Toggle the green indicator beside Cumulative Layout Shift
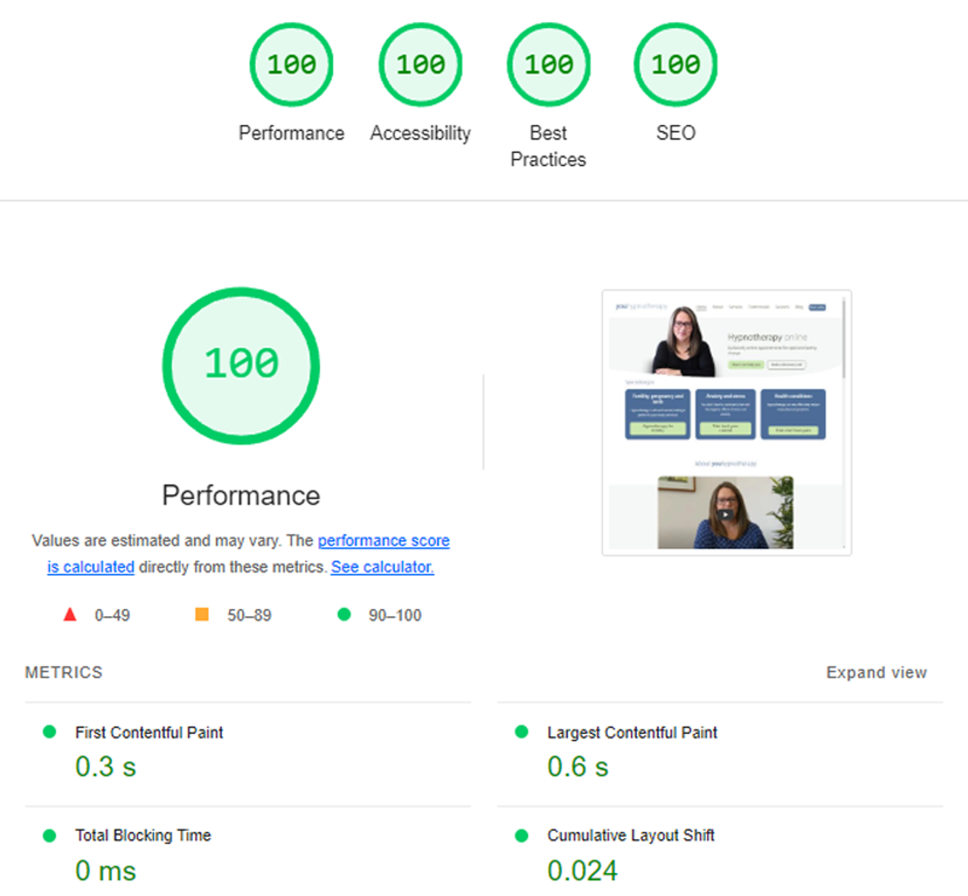Image resolution: width=968 pixels, height=896 pixels. coord(521,834)
